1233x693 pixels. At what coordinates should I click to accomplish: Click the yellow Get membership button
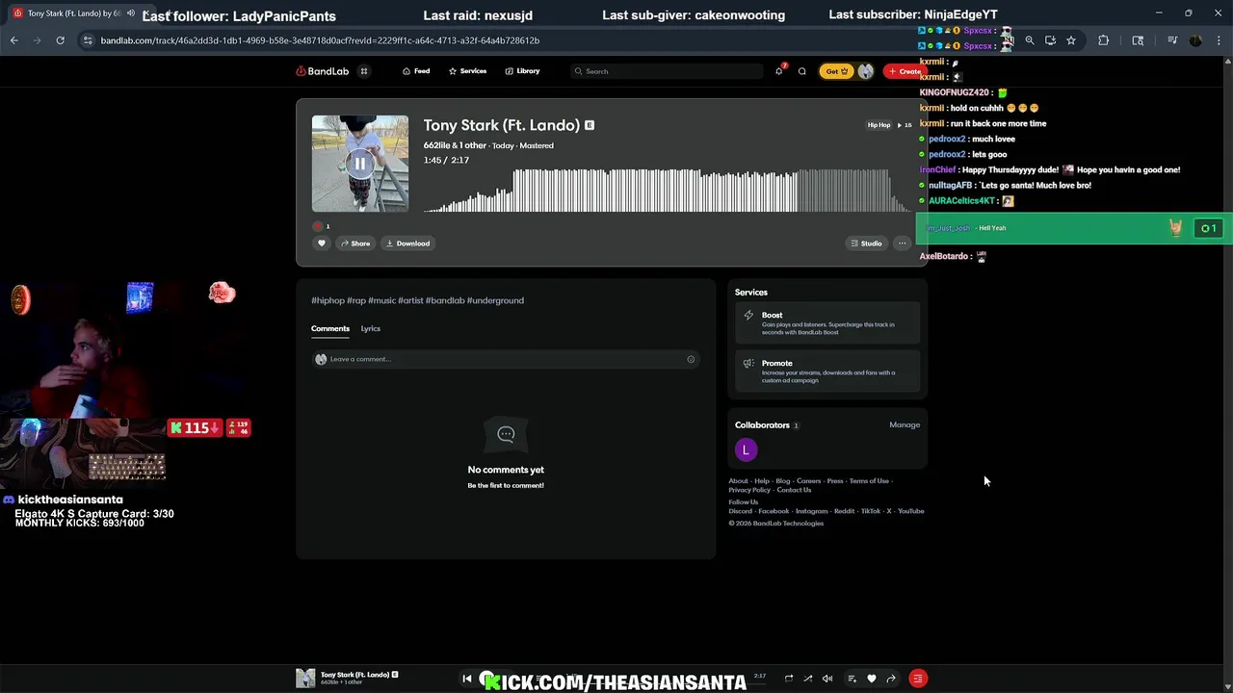pyautogui.click(x=836, y=71)
